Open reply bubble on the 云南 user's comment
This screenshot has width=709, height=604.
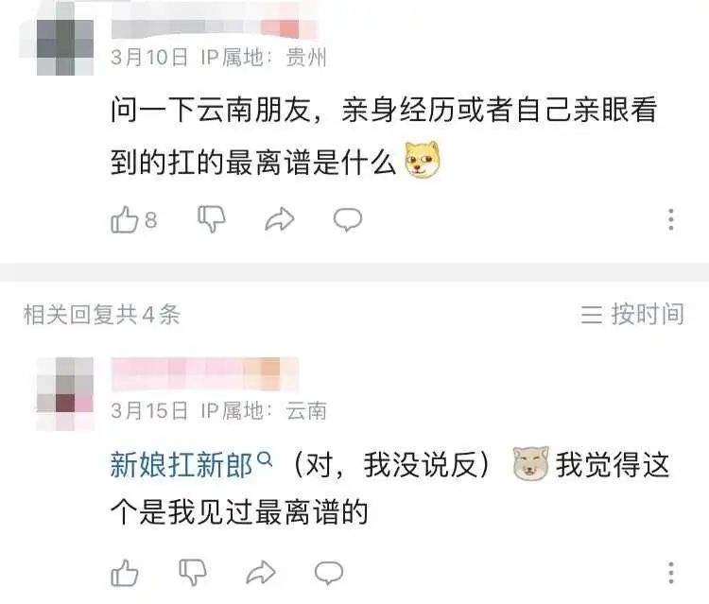click(x=329, y=573)
